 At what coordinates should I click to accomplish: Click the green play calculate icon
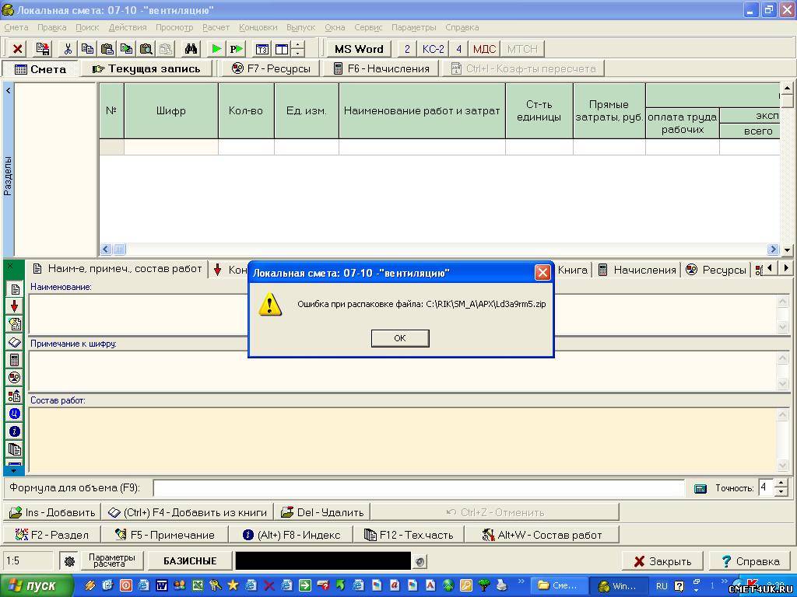216,49
